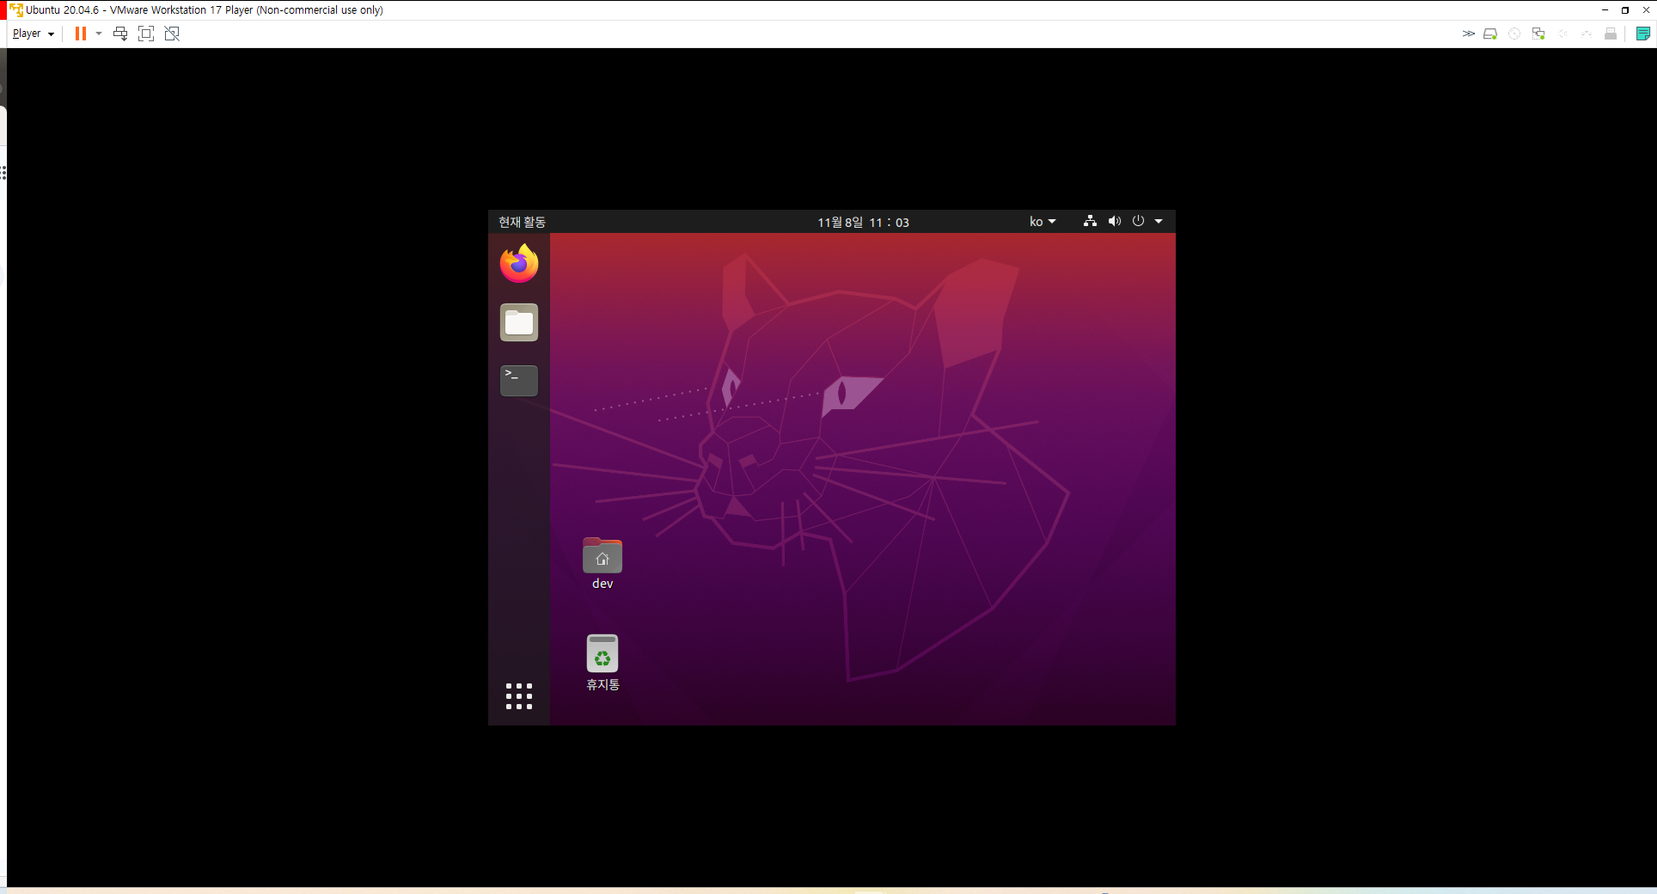The height and width of the screenshot is (894, 1657).
Task: Click the wired network status icon
Action: [1090, 221]
